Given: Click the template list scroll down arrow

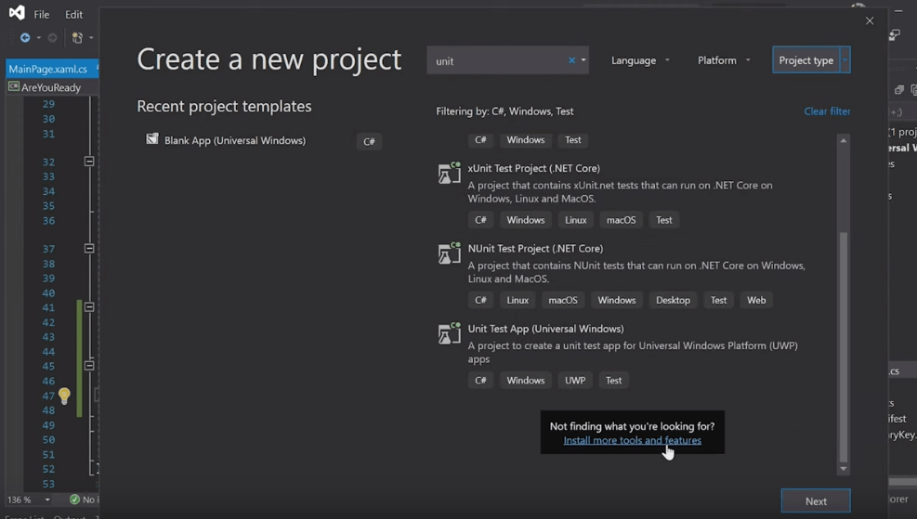Looking at the screenshot, I should [x=844, y=469].
